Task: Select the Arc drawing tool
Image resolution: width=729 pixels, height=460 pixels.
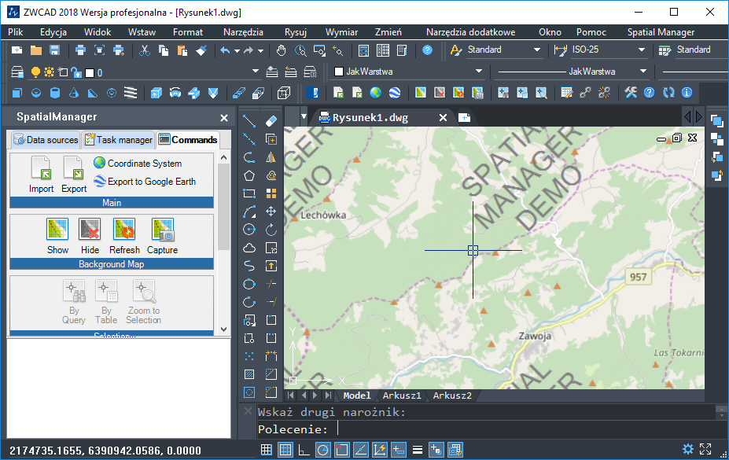Action: (x=249, y=212)
